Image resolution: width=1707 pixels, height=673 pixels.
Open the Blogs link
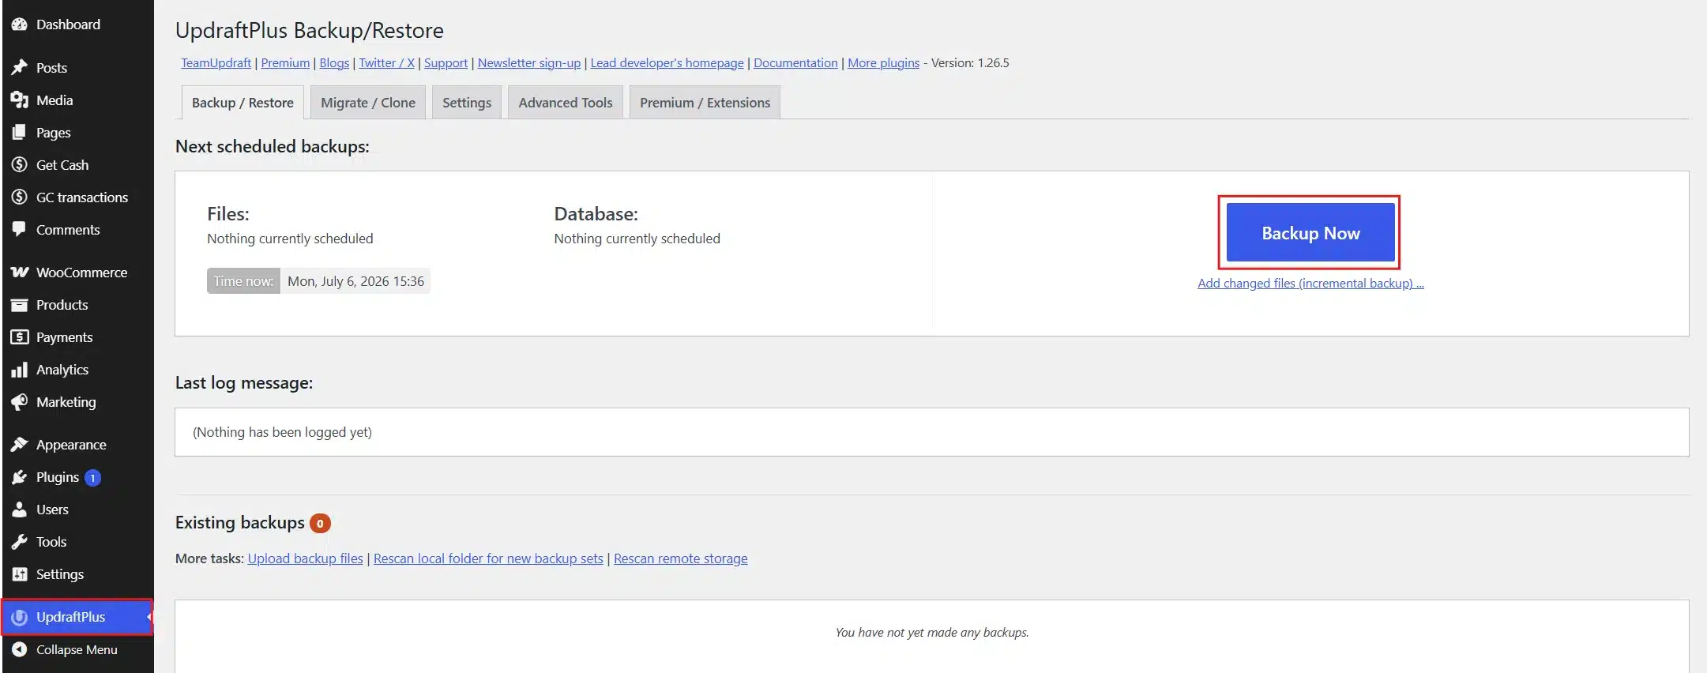click(334, 63)
